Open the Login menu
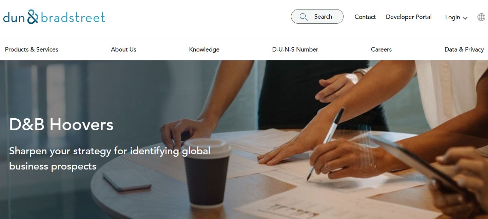This screenshot has height=219, width=488. click(456, 17)
